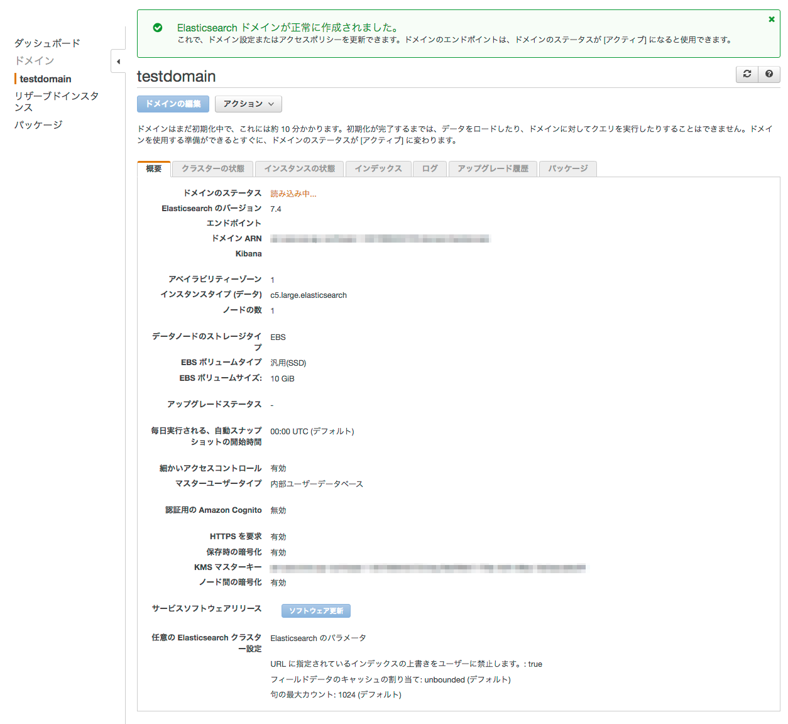Open ダッシュボード in the sidebar
This screenshot has width=788, height=724.
coord(47,43)
